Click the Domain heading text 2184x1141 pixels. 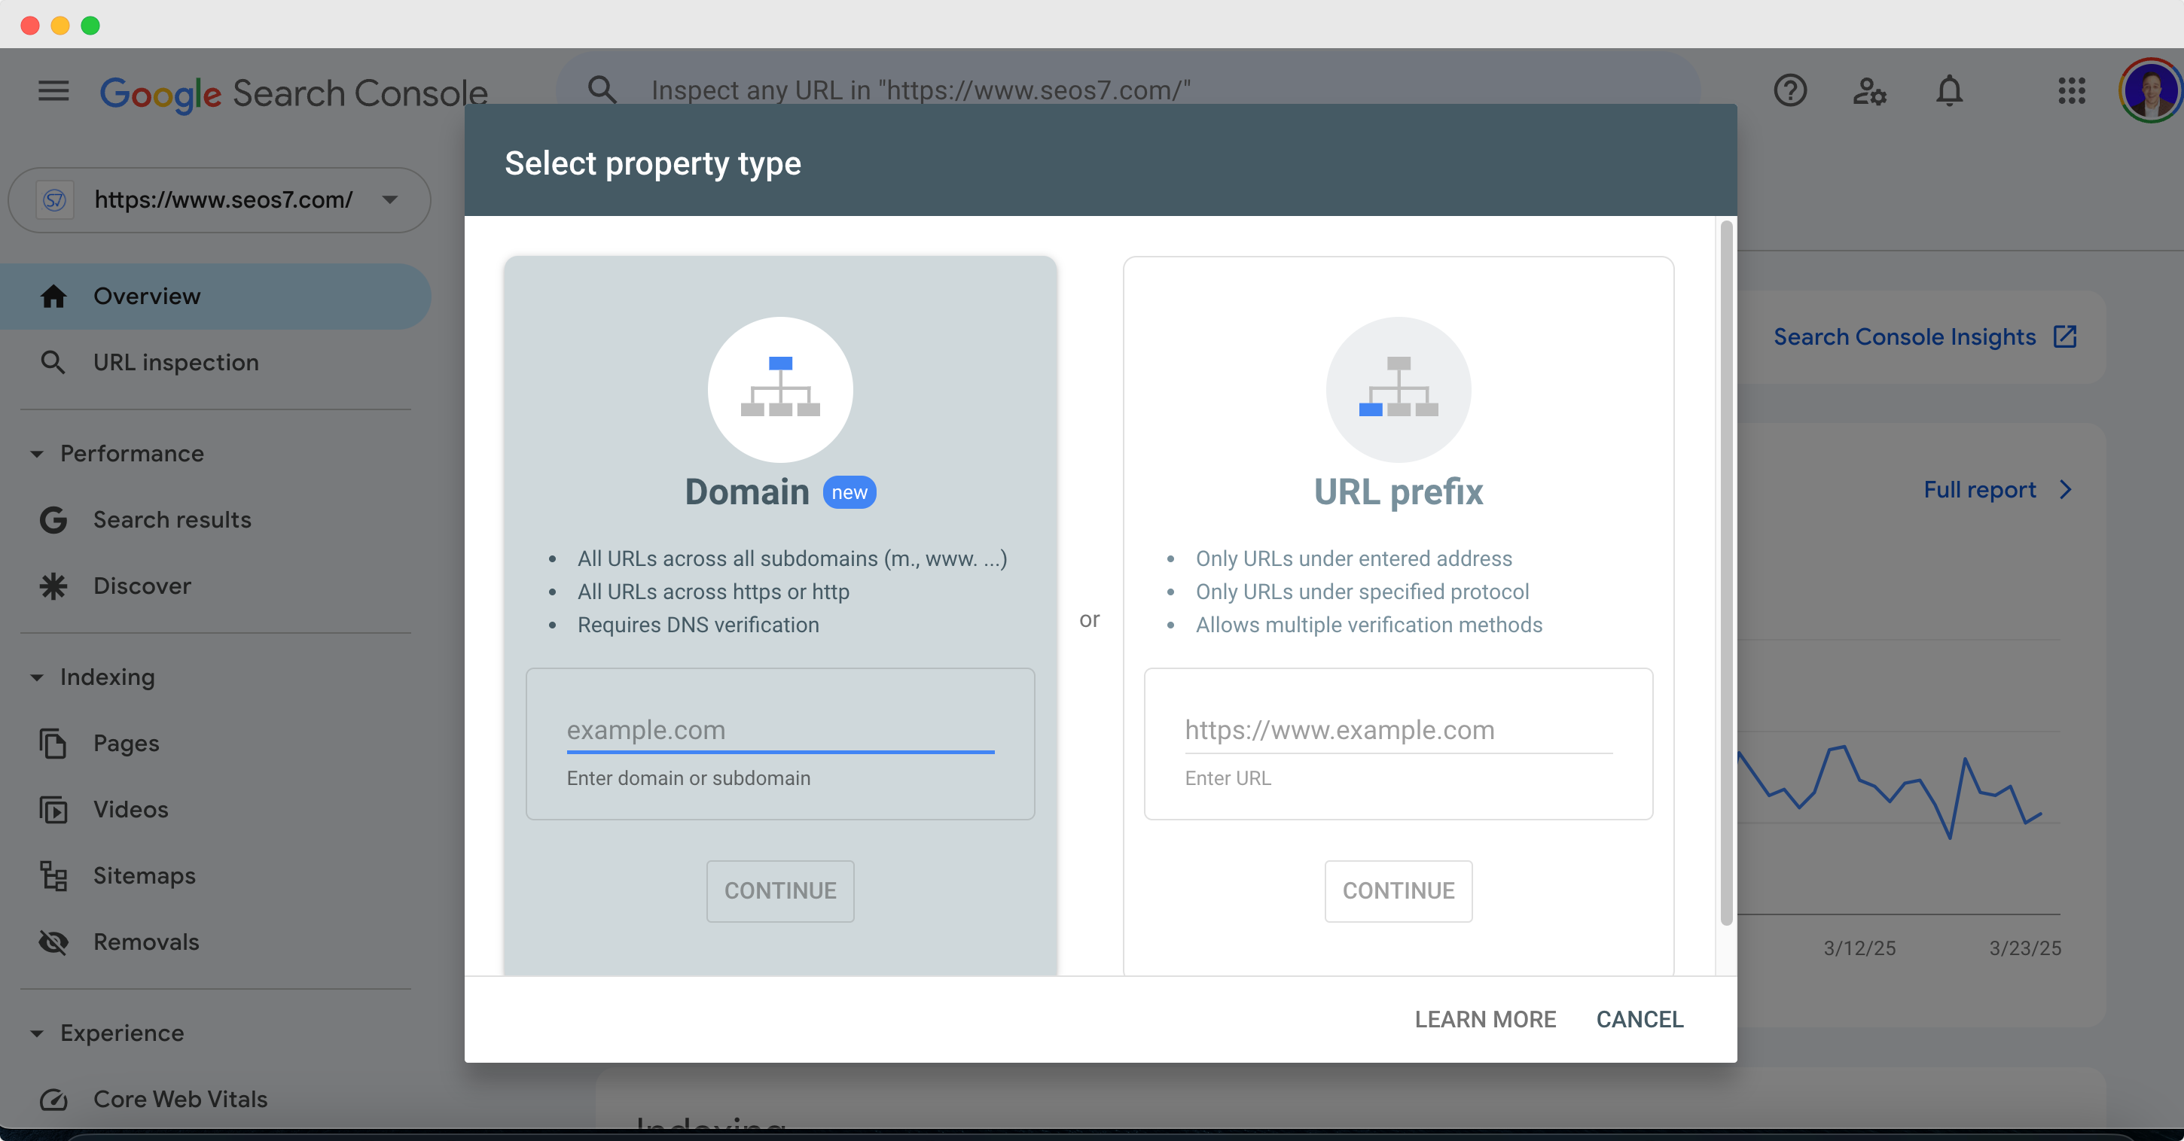click(x=747, y=492)
